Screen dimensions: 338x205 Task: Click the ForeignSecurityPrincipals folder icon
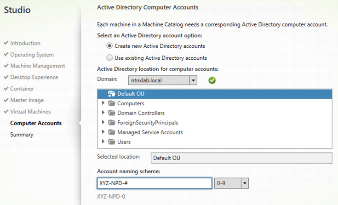point(112,123)
